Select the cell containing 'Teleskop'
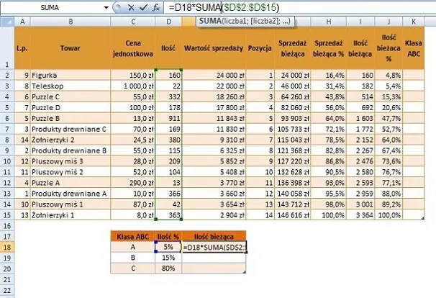Image resolution: width=436 pixels, height=298 pixels. click(71, 86)
